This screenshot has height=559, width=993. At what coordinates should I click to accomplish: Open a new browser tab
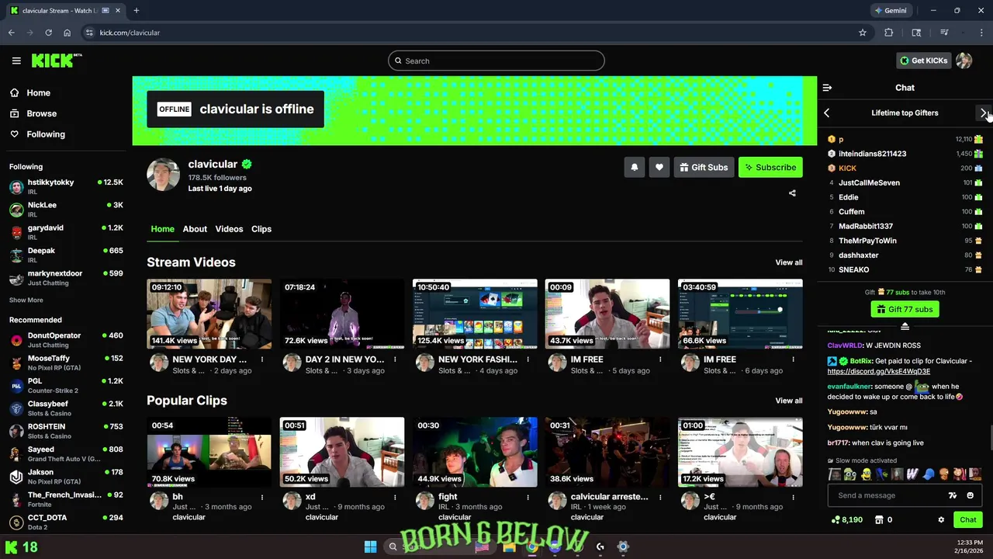[x=136, y=10]
